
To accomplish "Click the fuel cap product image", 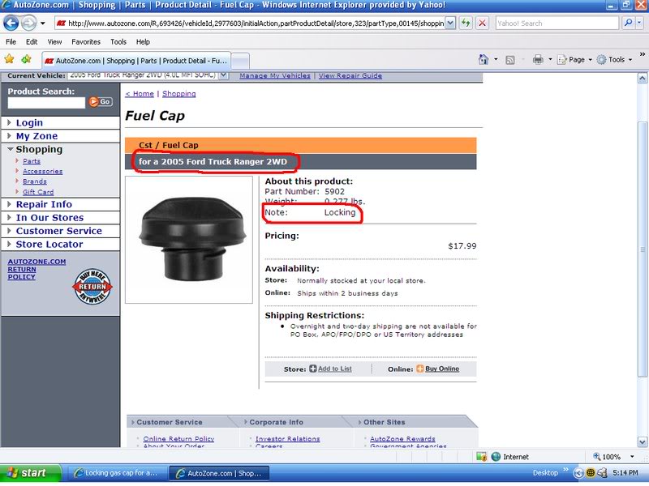I will [x=189, y=240].
